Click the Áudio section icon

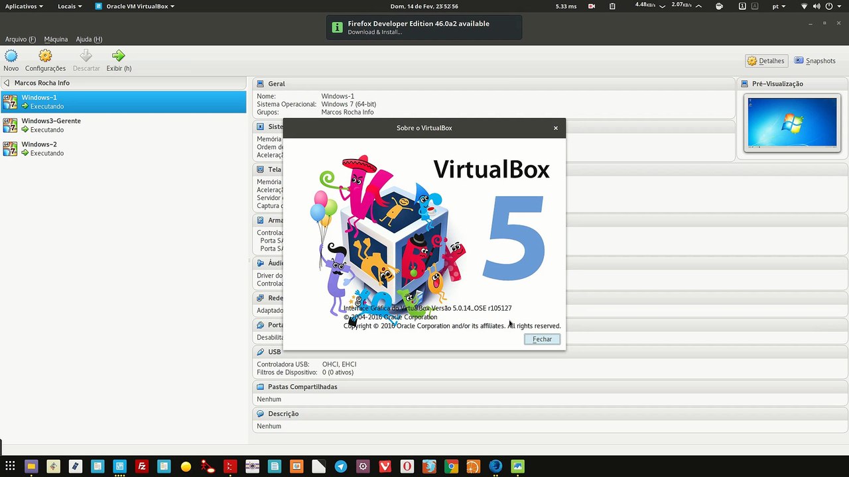[x=261, y=263]
